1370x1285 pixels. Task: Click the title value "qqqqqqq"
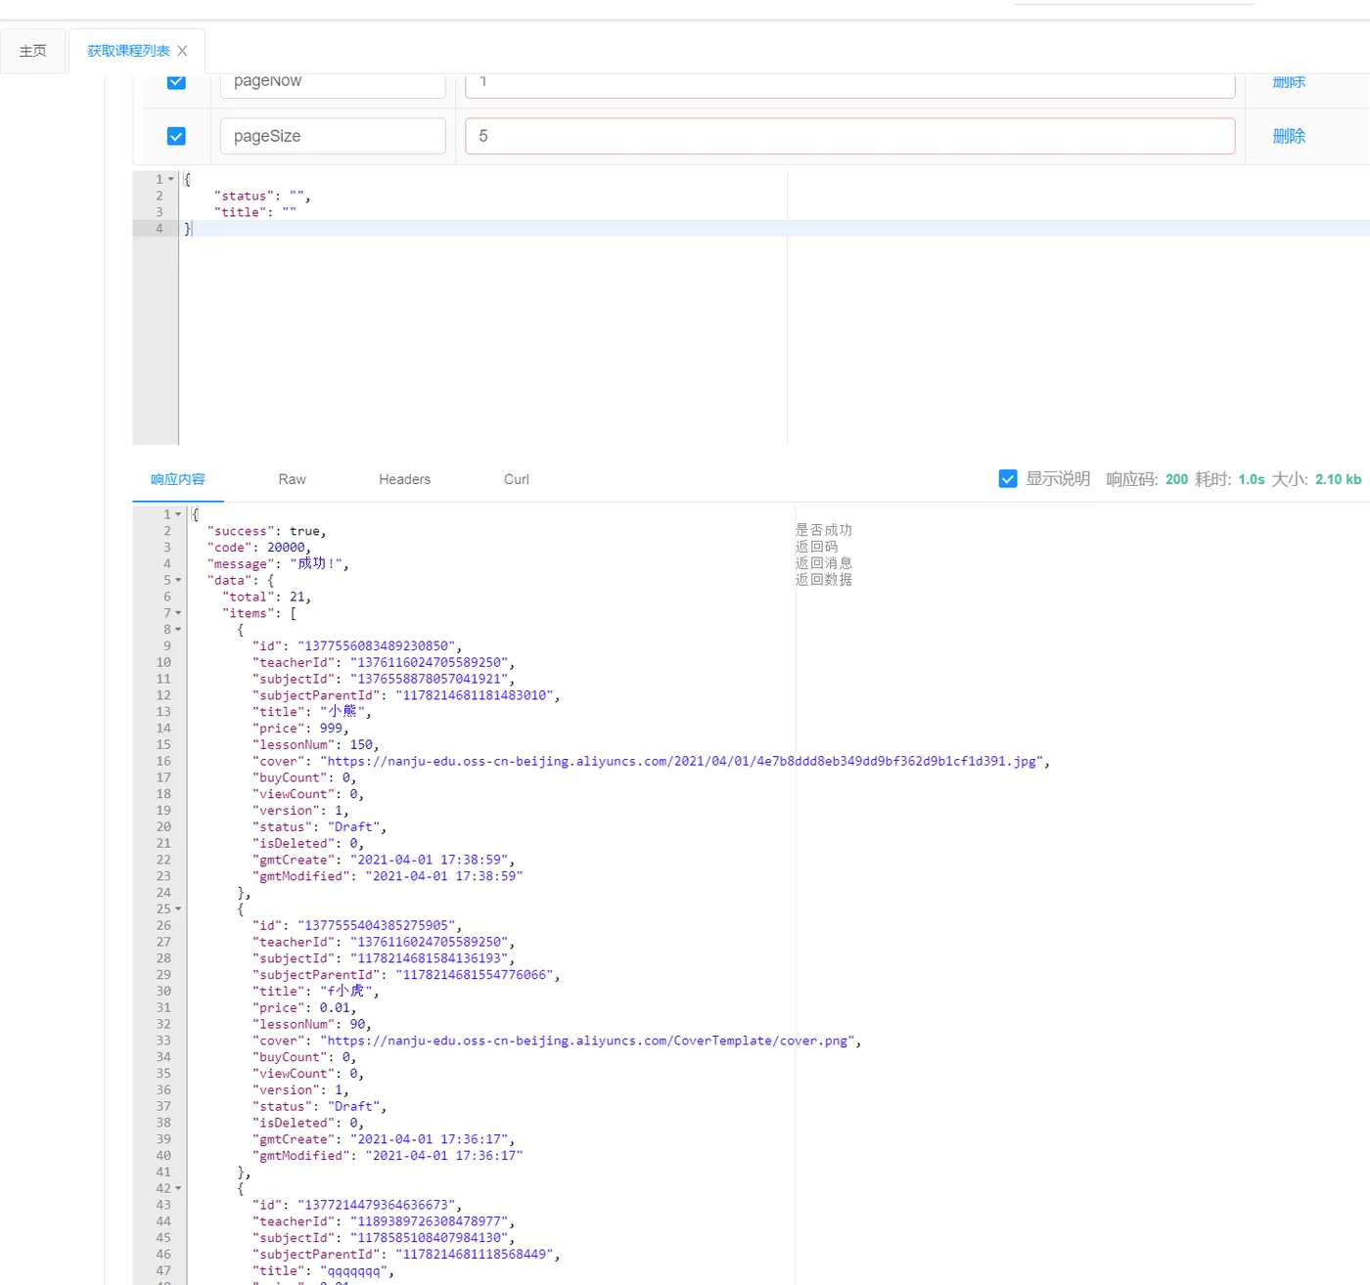click(x=353, y=1271)
